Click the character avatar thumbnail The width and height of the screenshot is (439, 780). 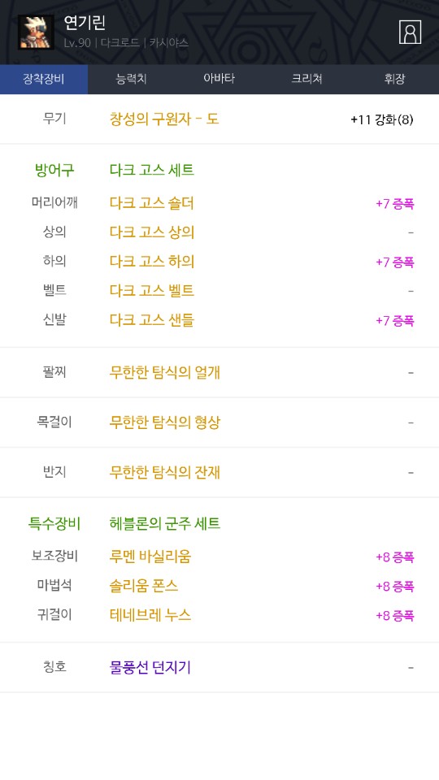point(36,32)
